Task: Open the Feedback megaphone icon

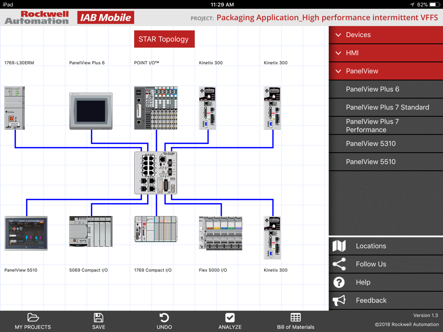Action: click(x=339, y=300)
